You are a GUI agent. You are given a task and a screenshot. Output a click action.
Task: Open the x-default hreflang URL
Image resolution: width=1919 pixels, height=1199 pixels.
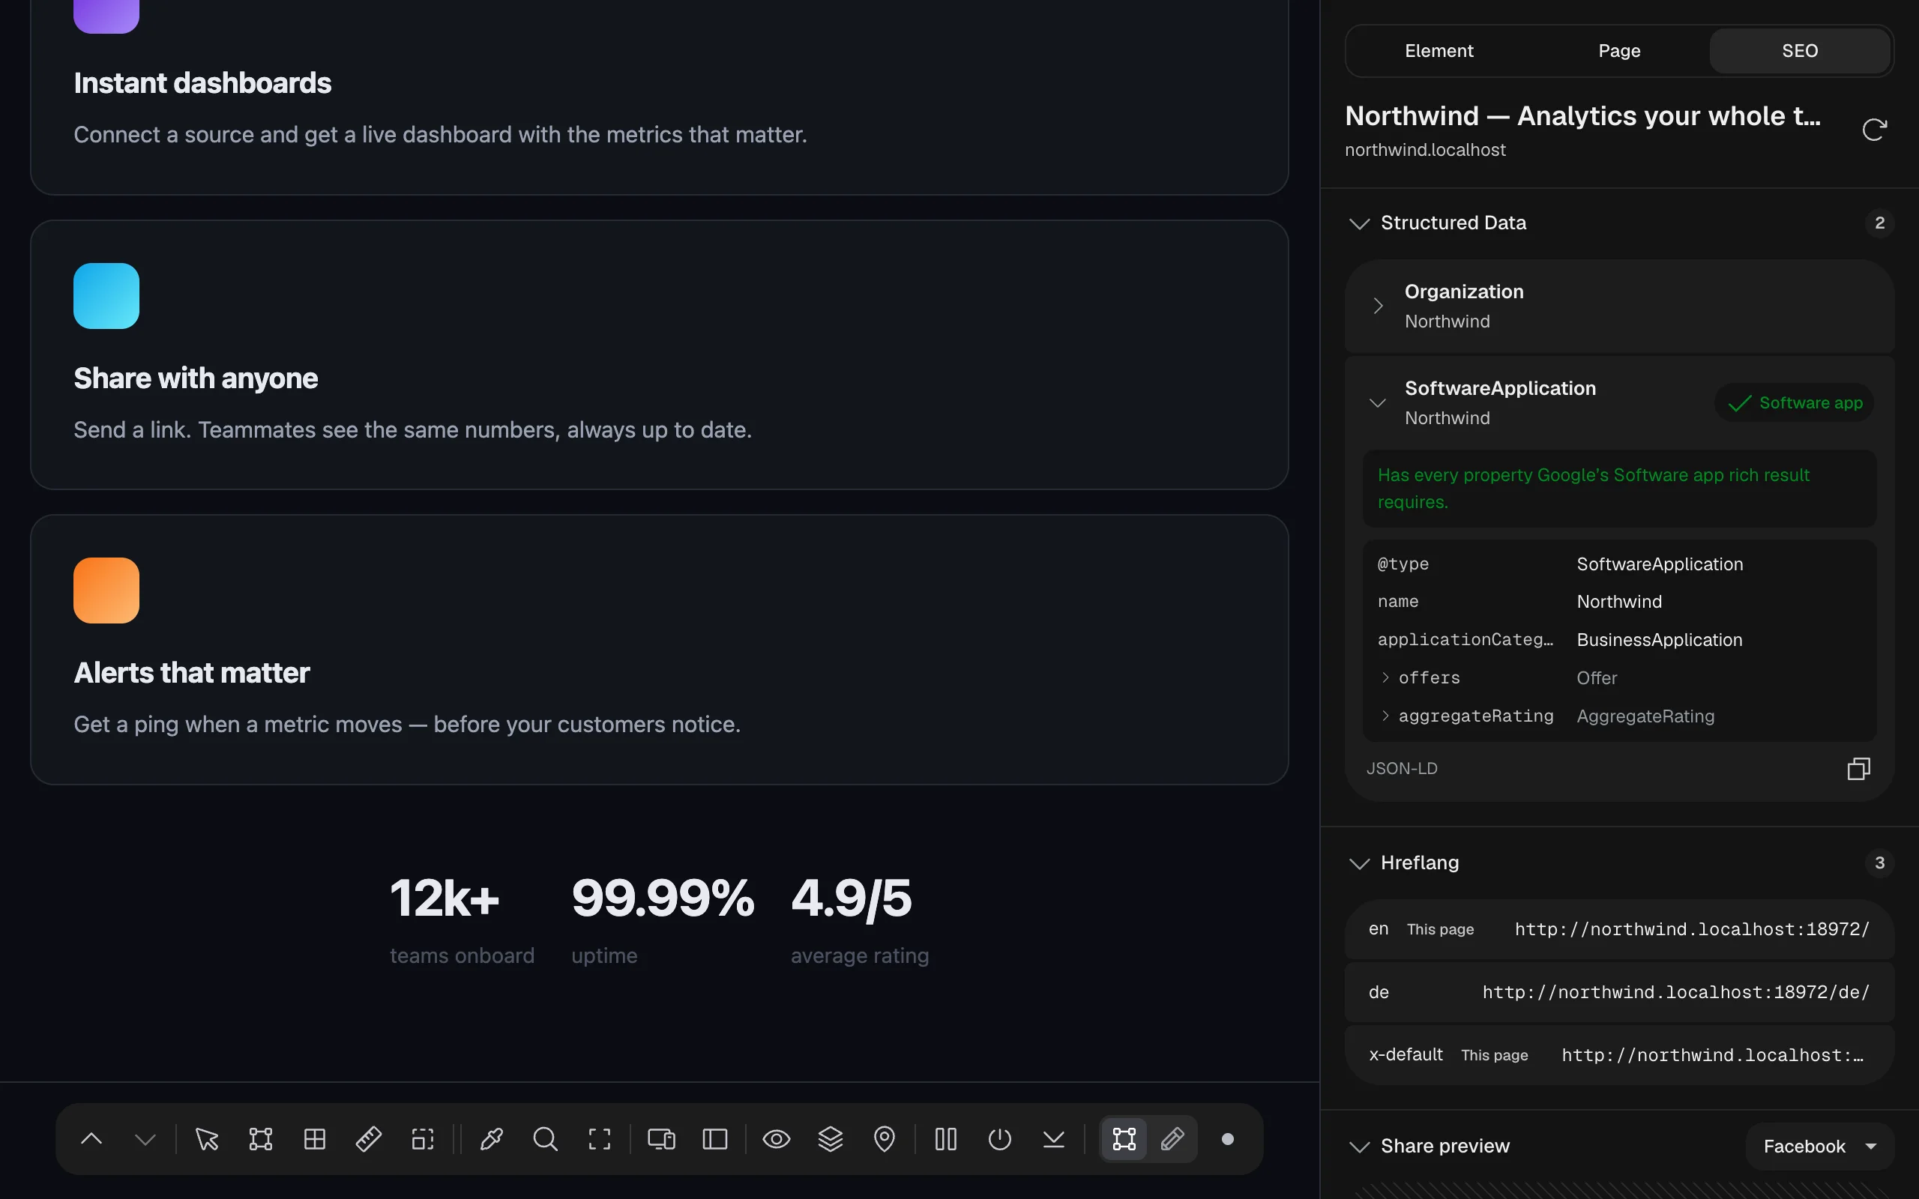pos(1712,1055)
